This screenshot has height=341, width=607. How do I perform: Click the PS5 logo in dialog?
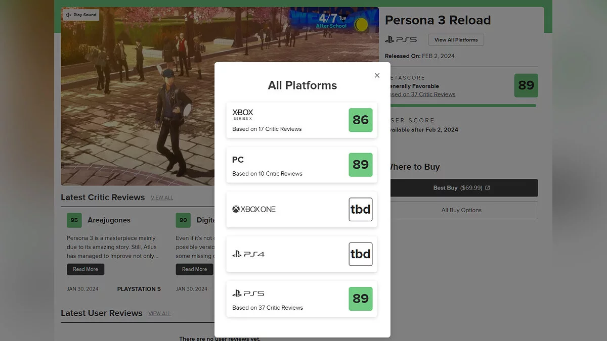pos(248,294)
